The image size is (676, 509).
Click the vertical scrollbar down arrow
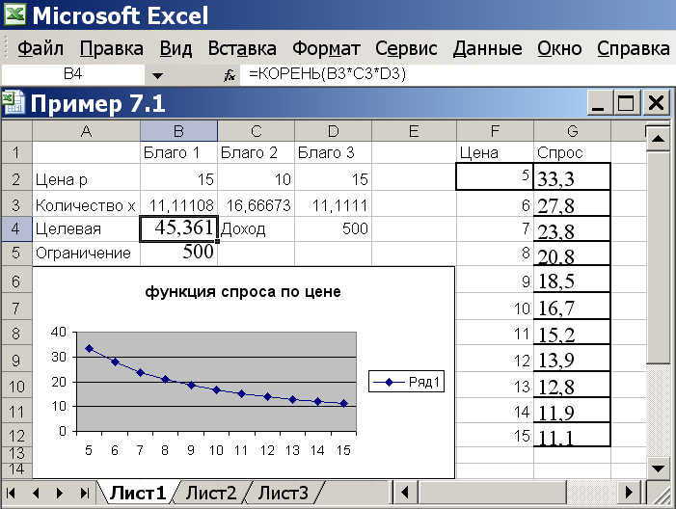pyautogui.click(x=658, y=469)
